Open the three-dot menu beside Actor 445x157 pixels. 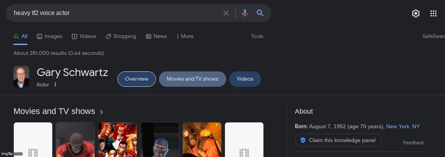[x=55, y=84]
